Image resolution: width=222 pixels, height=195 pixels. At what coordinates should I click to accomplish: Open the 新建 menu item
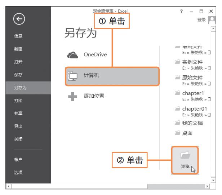pos(18,49)
